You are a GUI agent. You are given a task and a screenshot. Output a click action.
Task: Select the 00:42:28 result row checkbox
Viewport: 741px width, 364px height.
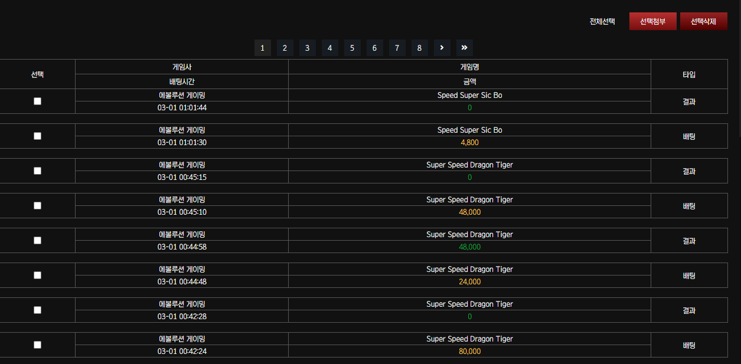pos(38,310)
